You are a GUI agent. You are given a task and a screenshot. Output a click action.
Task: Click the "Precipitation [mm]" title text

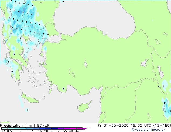[x=18, y=126]
